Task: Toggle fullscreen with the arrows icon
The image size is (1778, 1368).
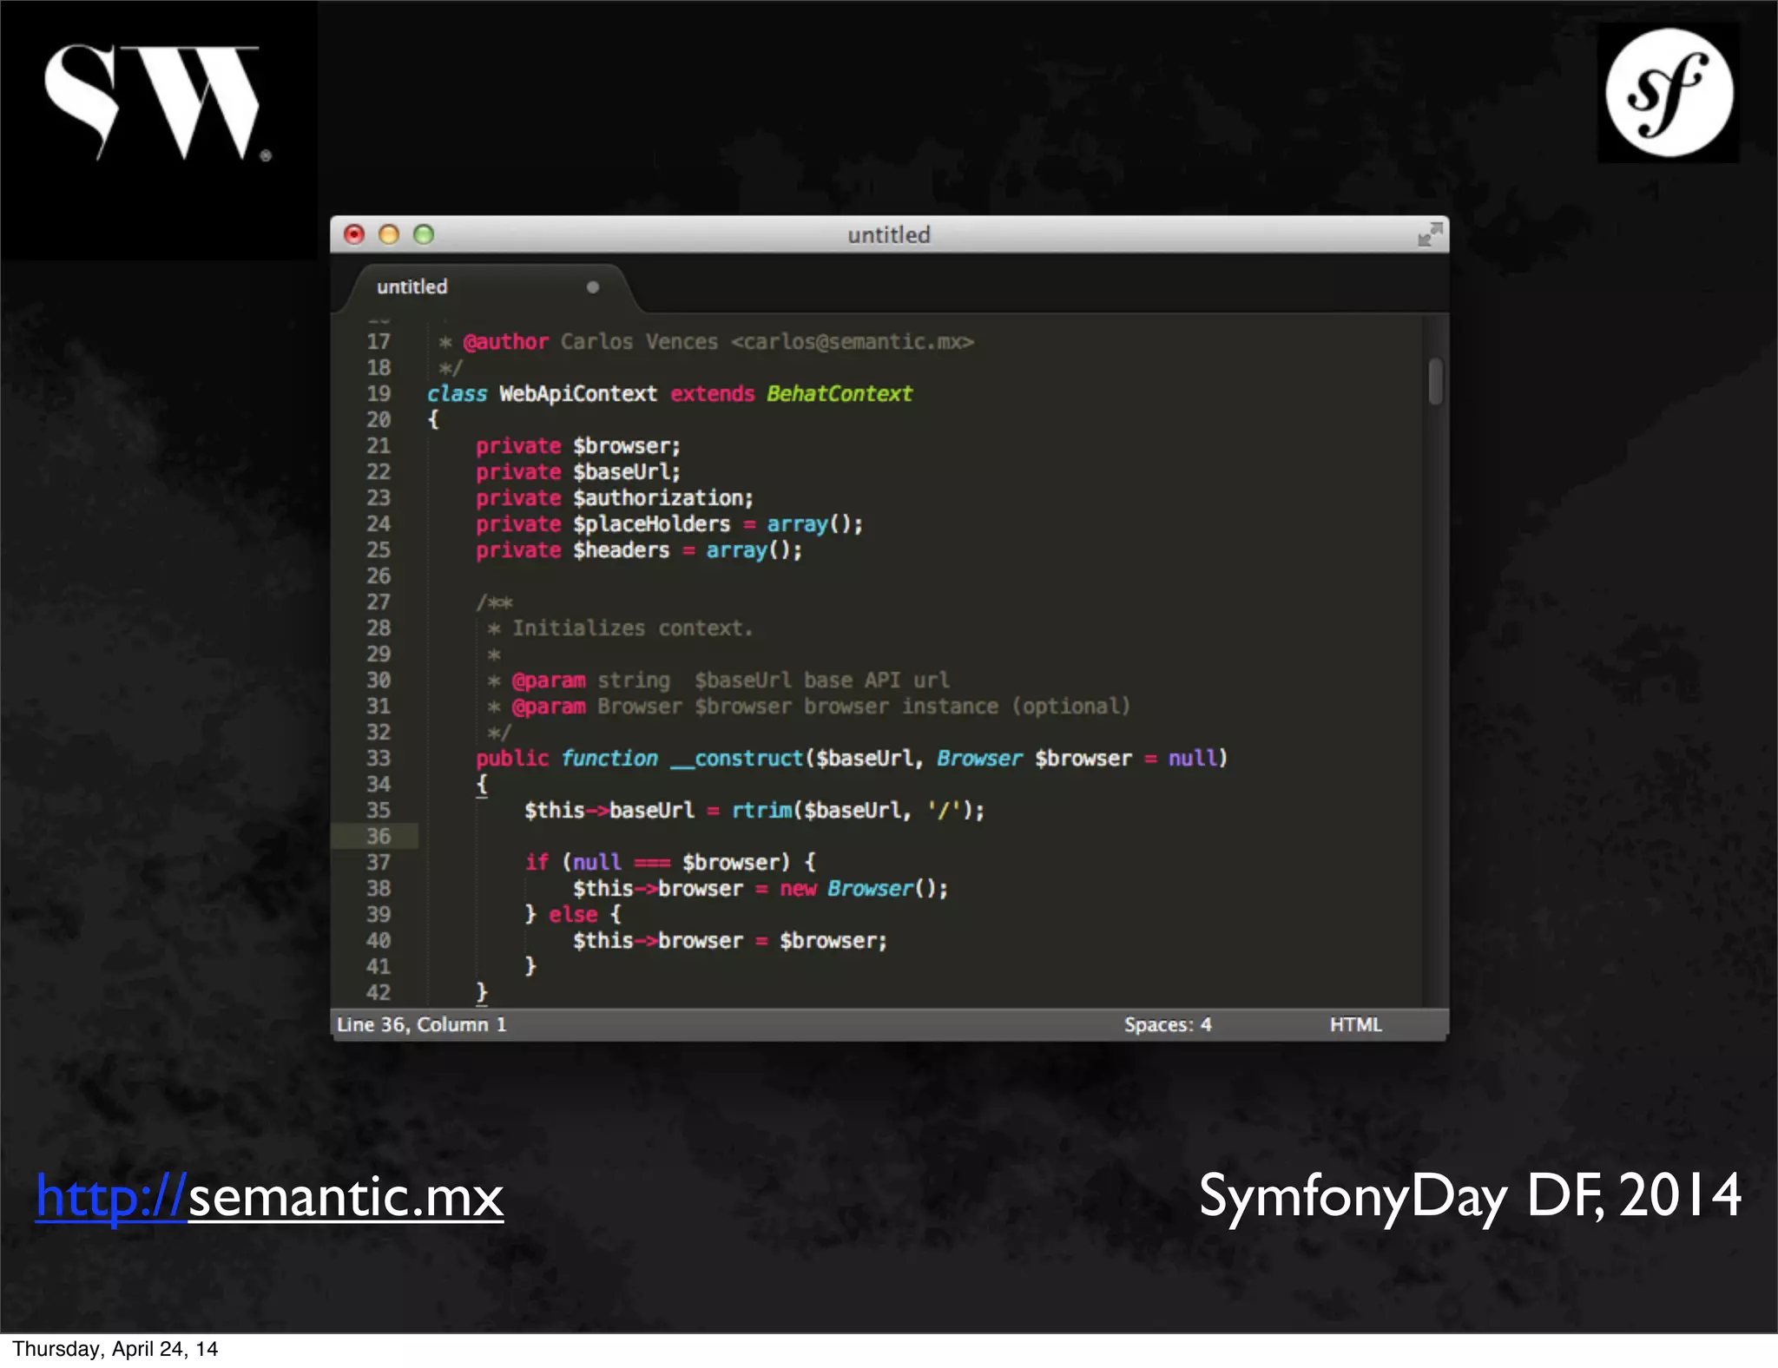Action: point(1430,234)
